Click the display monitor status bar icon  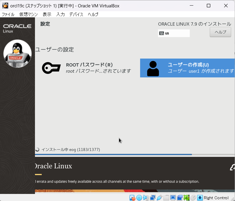pos(173,198)
